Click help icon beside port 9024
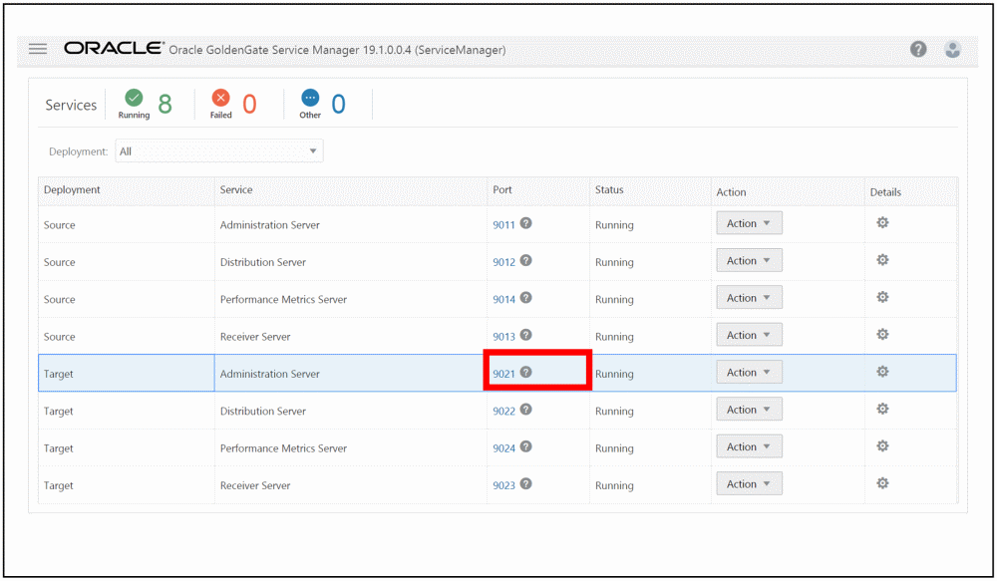This screenshot has width=997, height=581. [525, 447]
